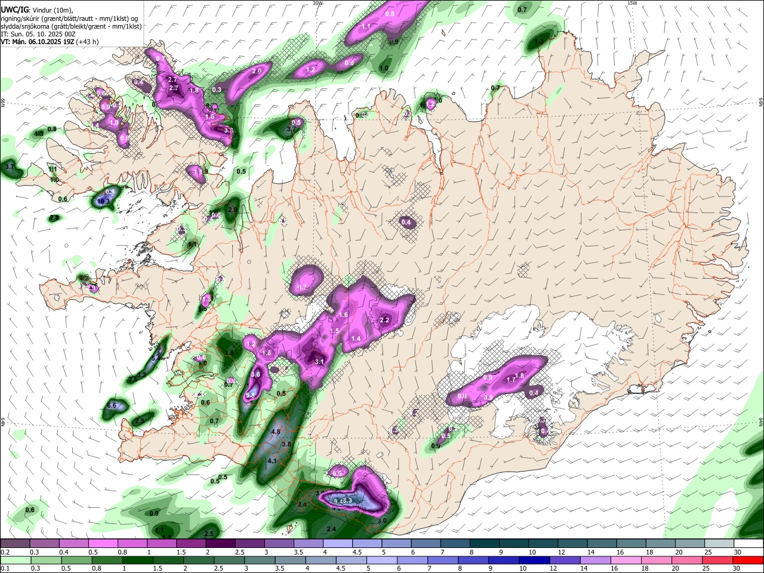Pick the dark green bottom-row swatch starting at 1
The image size is (764, 573).
(x=138, y=560)
